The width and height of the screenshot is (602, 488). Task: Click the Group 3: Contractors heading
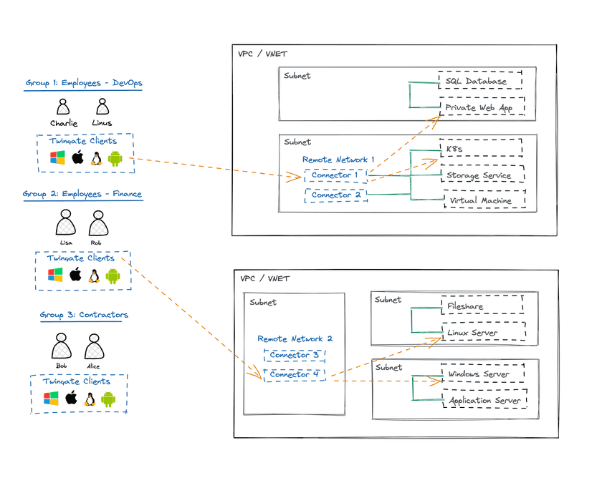pyautogui.click(x=84, y=315)
